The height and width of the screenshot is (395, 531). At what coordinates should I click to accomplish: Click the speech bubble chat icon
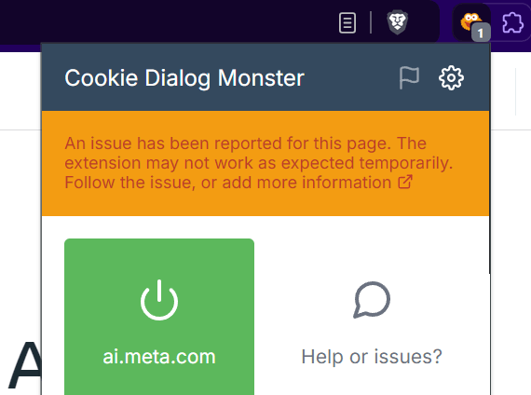372,300
